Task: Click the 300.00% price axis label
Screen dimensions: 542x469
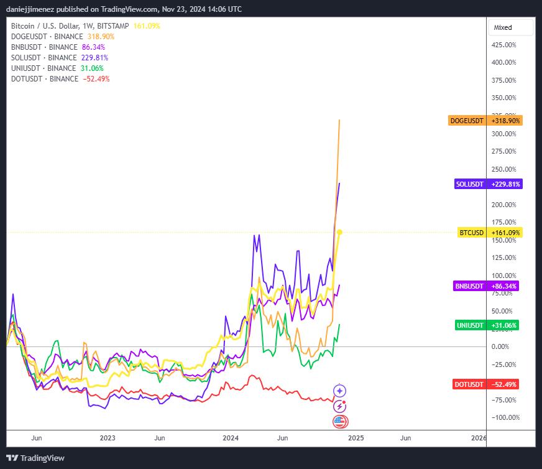Action: click(x=503, y=134)
